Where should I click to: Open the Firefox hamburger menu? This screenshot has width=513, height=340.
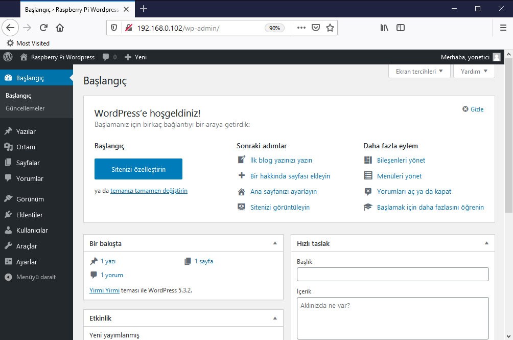[x=503, y=28]
